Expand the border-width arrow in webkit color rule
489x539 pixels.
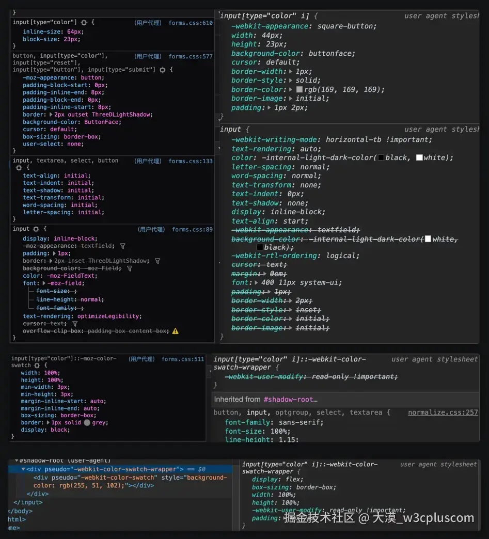(x=291, y=71)
